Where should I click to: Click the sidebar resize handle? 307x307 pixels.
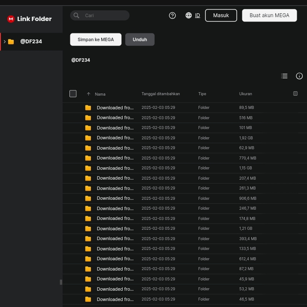(x=60, y=282)
